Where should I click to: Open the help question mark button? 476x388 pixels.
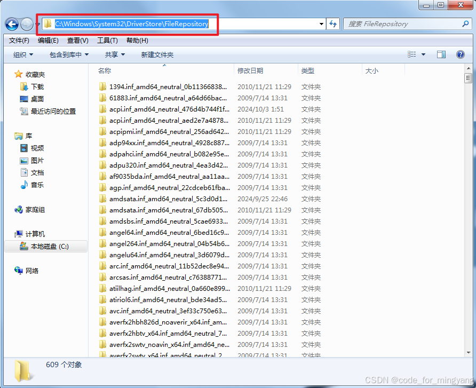[x=460, y=54]
